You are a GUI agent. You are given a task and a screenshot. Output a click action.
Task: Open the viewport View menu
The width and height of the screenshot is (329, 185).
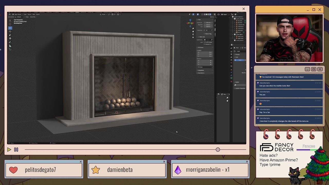tap(25, 14)
